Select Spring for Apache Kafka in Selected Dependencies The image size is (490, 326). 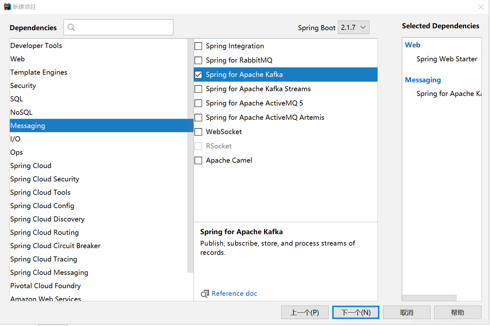pyautogui.click(x=449, y=94)
